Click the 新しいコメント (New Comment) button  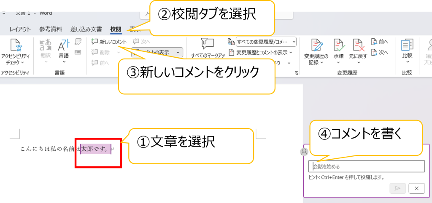click(109, 42)
